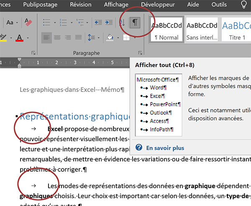Decrease the paragraph indent
This screenshot has height=206, width=251.
pos(98,23)
